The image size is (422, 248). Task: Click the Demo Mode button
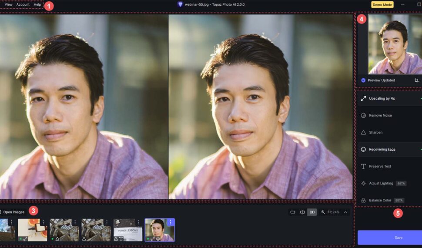tap(382, 5)
